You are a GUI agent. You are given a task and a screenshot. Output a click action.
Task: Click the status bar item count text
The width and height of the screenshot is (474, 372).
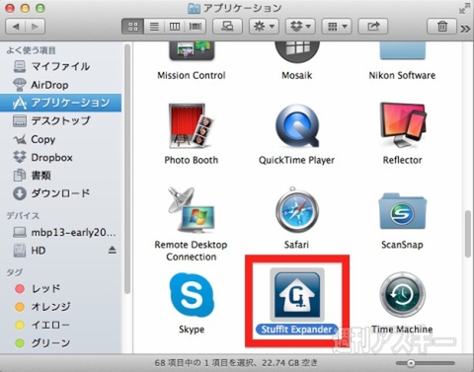236,363
